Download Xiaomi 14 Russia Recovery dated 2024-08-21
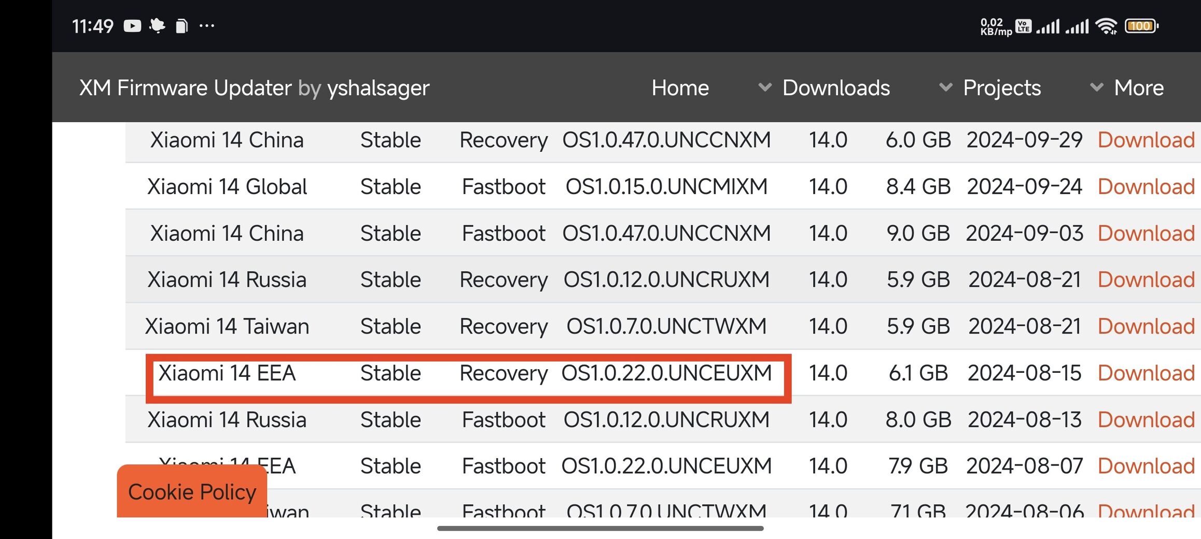 click(1146, 280)
